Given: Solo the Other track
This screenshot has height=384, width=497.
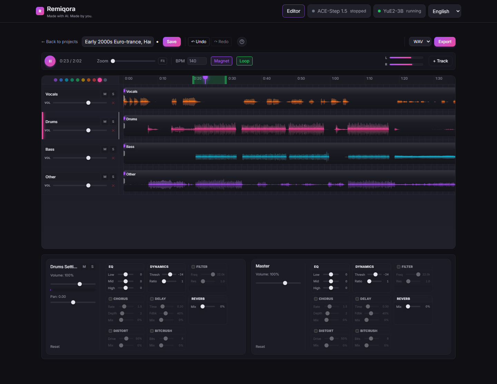Looking at the screenshot, I should [113, 177].
